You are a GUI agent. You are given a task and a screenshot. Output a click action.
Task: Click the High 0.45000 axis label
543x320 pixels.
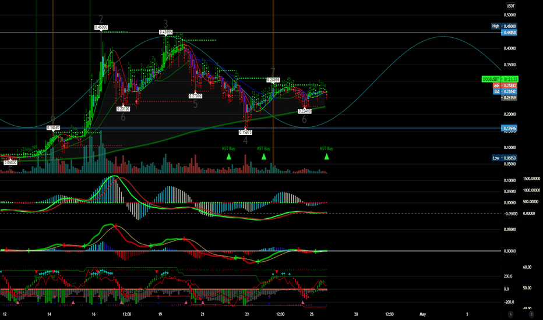504,26
